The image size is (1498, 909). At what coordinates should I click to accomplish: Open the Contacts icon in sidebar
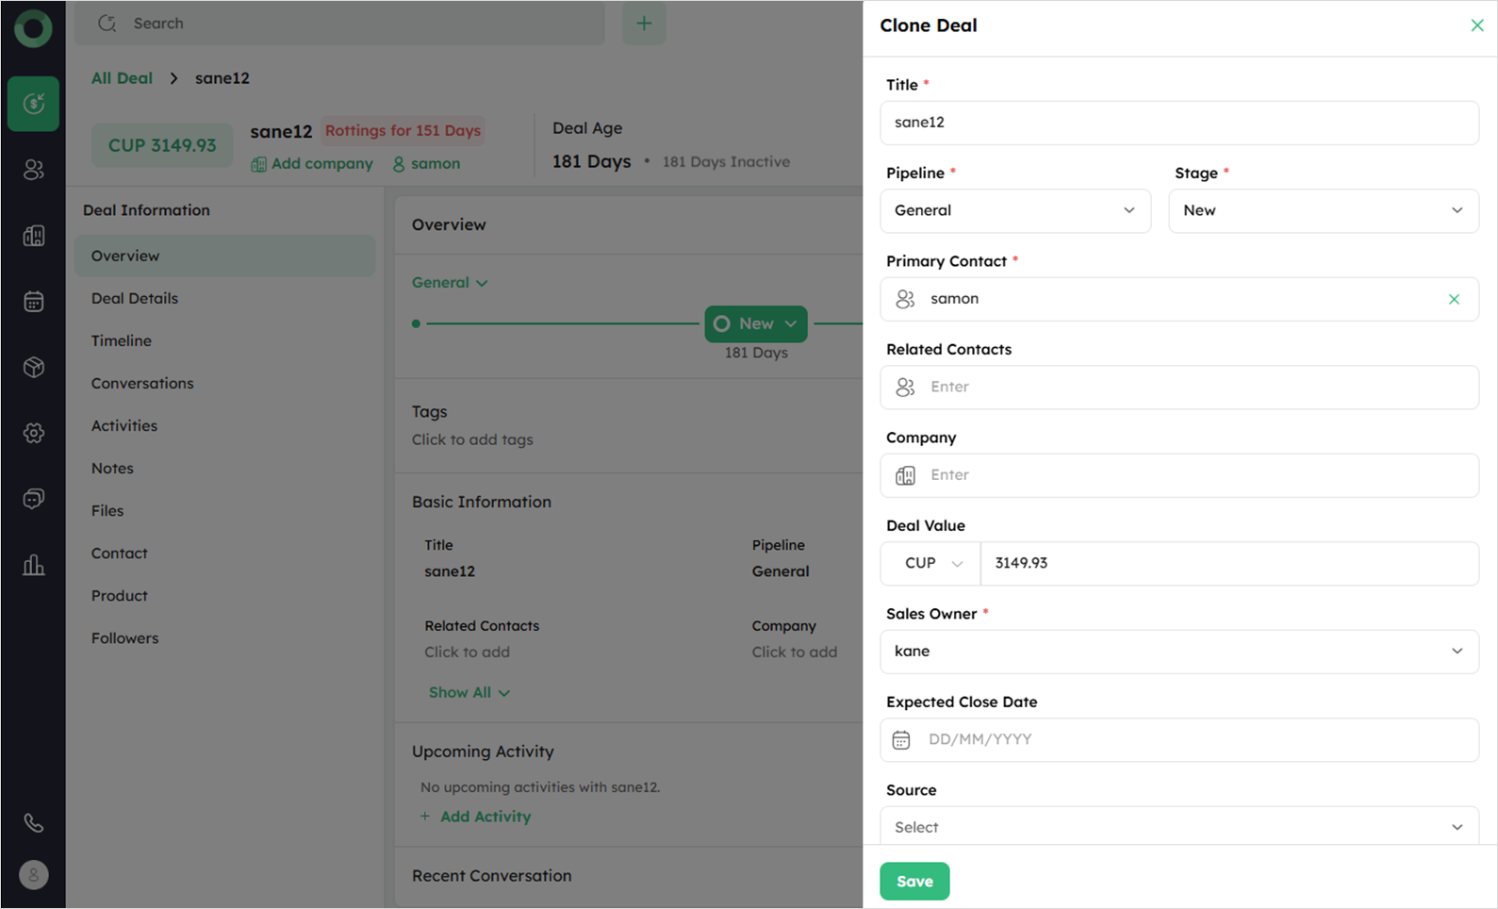pos(33,170)
